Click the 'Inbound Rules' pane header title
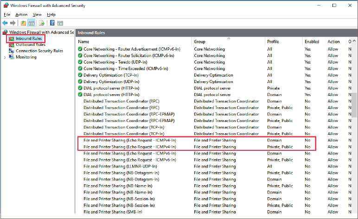The width and height of the screenshot is (358, 219). 91,32
